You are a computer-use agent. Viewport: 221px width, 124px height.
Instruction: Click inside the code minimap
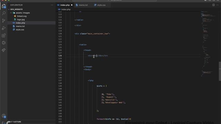[x=208, y=44]
